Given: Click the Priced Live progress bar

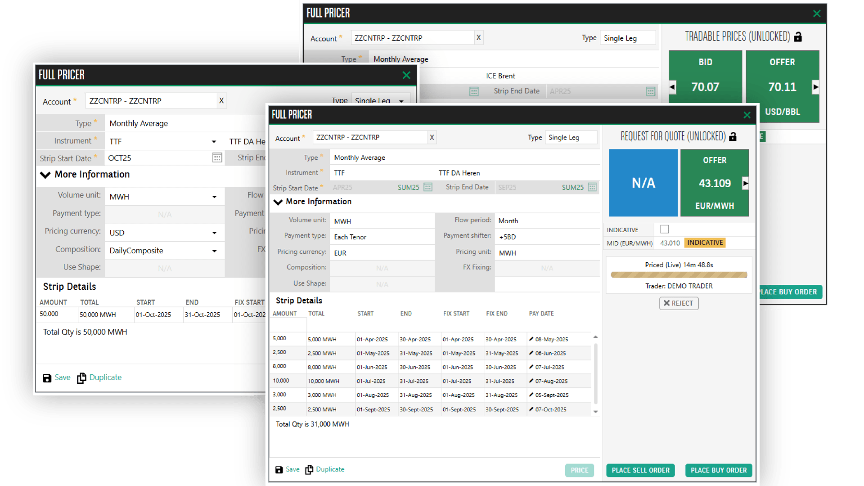Looking at the screenshot, I should (x=679, y=274).
